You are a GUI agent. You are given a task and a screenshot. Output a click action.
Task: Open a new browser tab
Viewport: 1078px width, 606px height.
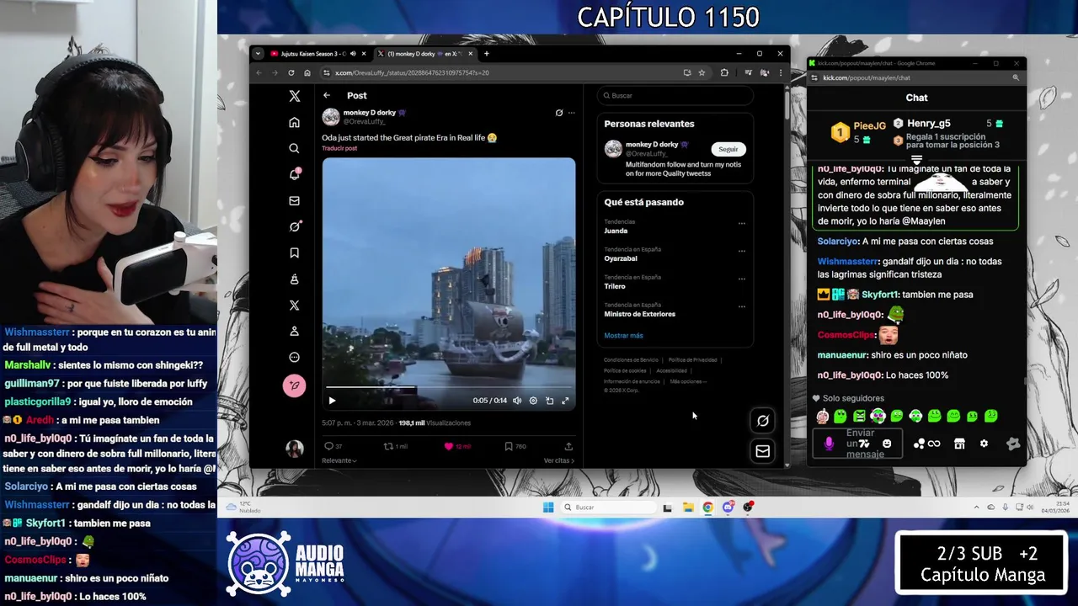click(486, 54)
